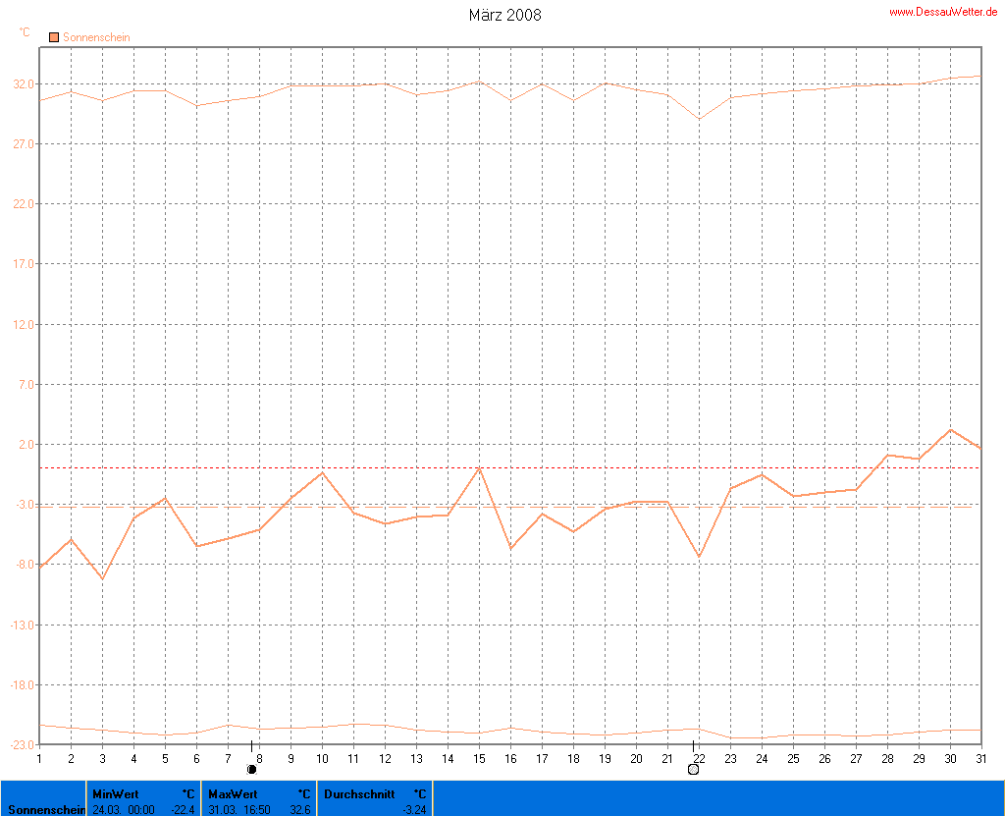The height and width of the screenshot is (816, 1005).
Task: Select the MaxWert column header
Action: click(235, 793)
